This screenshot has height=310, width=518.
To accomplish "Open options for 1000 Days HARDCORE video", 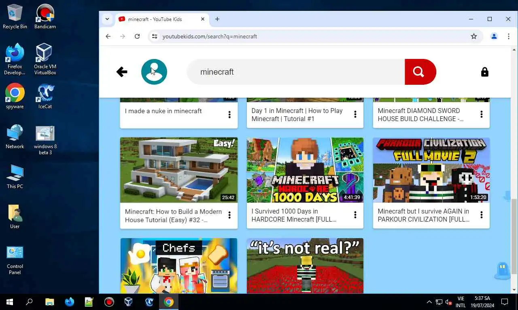I will click(355, 215).
